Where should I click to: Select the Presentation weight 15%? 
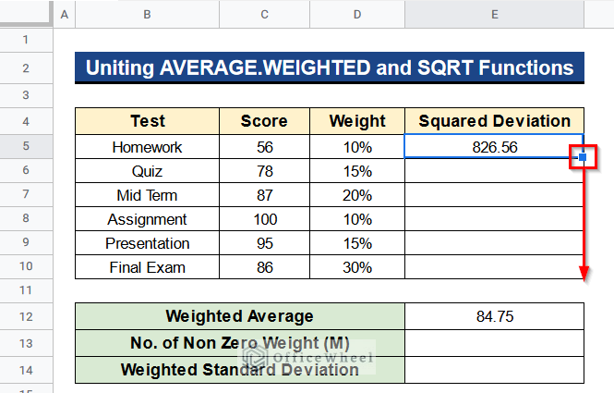(x=357, y=243)
